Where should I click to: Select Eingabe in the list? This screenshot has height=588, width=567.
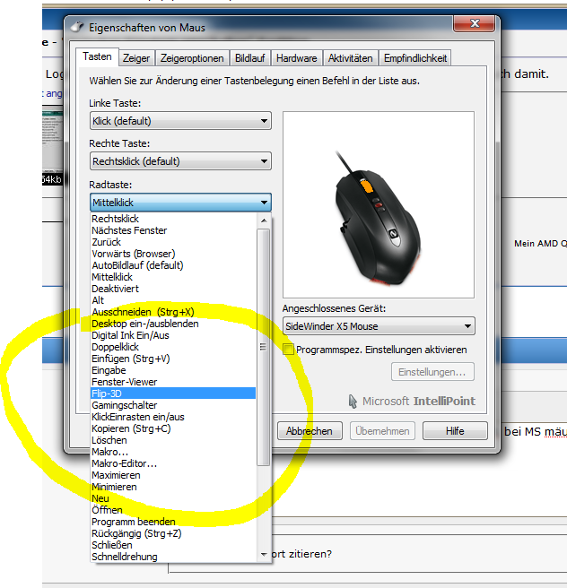click(x=173, y=370)
